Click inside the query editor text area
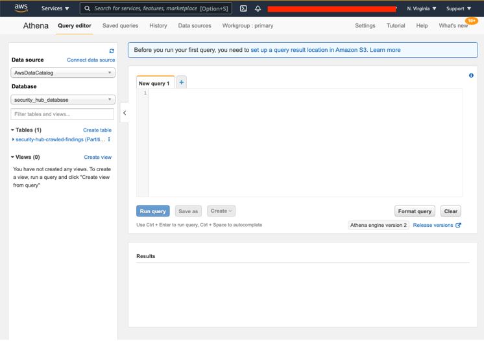 pyautogui.click(x=306, y=143)
